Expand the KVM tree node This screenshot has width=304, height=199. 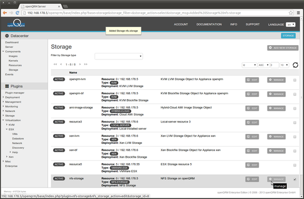(7, 125)
